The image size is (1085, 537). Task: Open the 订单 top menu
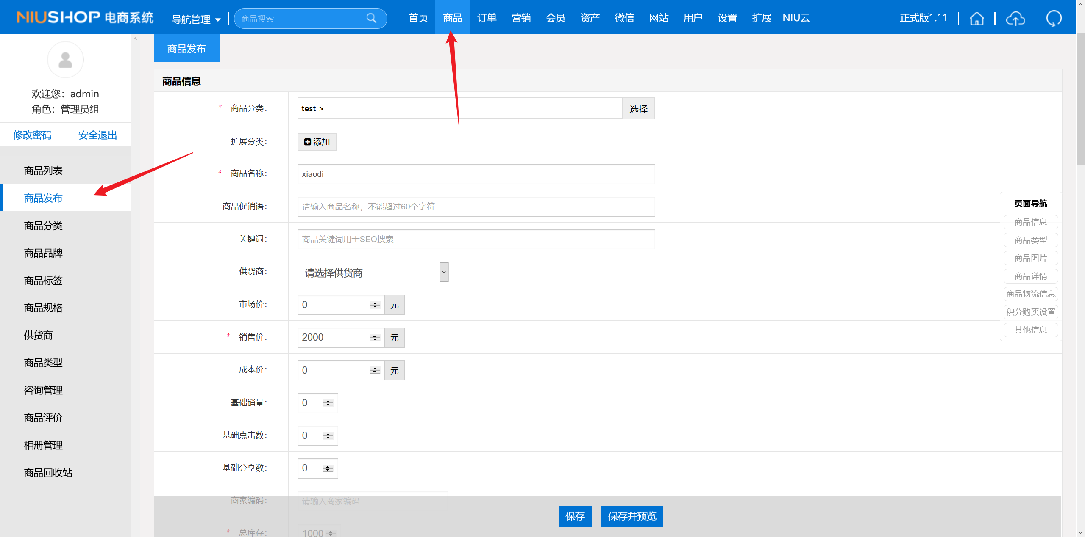tap(487, 18)
